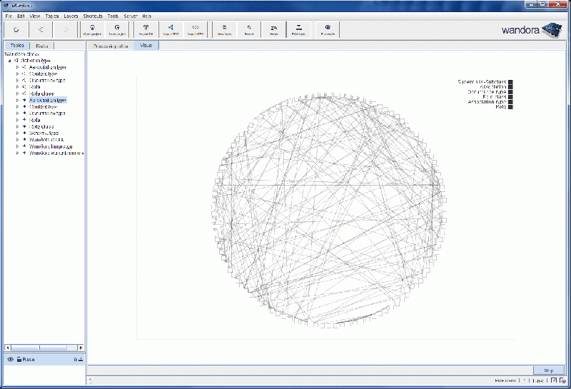The width and height of the screenshot is (571, 389).
Task: Click the refresh icon in toolbar
Action: tap(16, 29)
